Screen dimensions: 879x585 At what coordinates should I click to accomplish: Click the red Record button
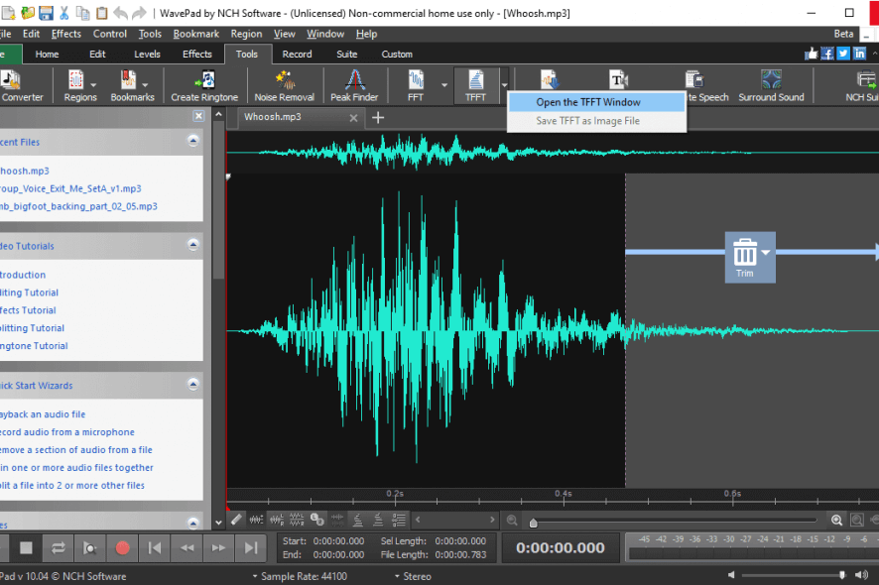click(122, 547)
